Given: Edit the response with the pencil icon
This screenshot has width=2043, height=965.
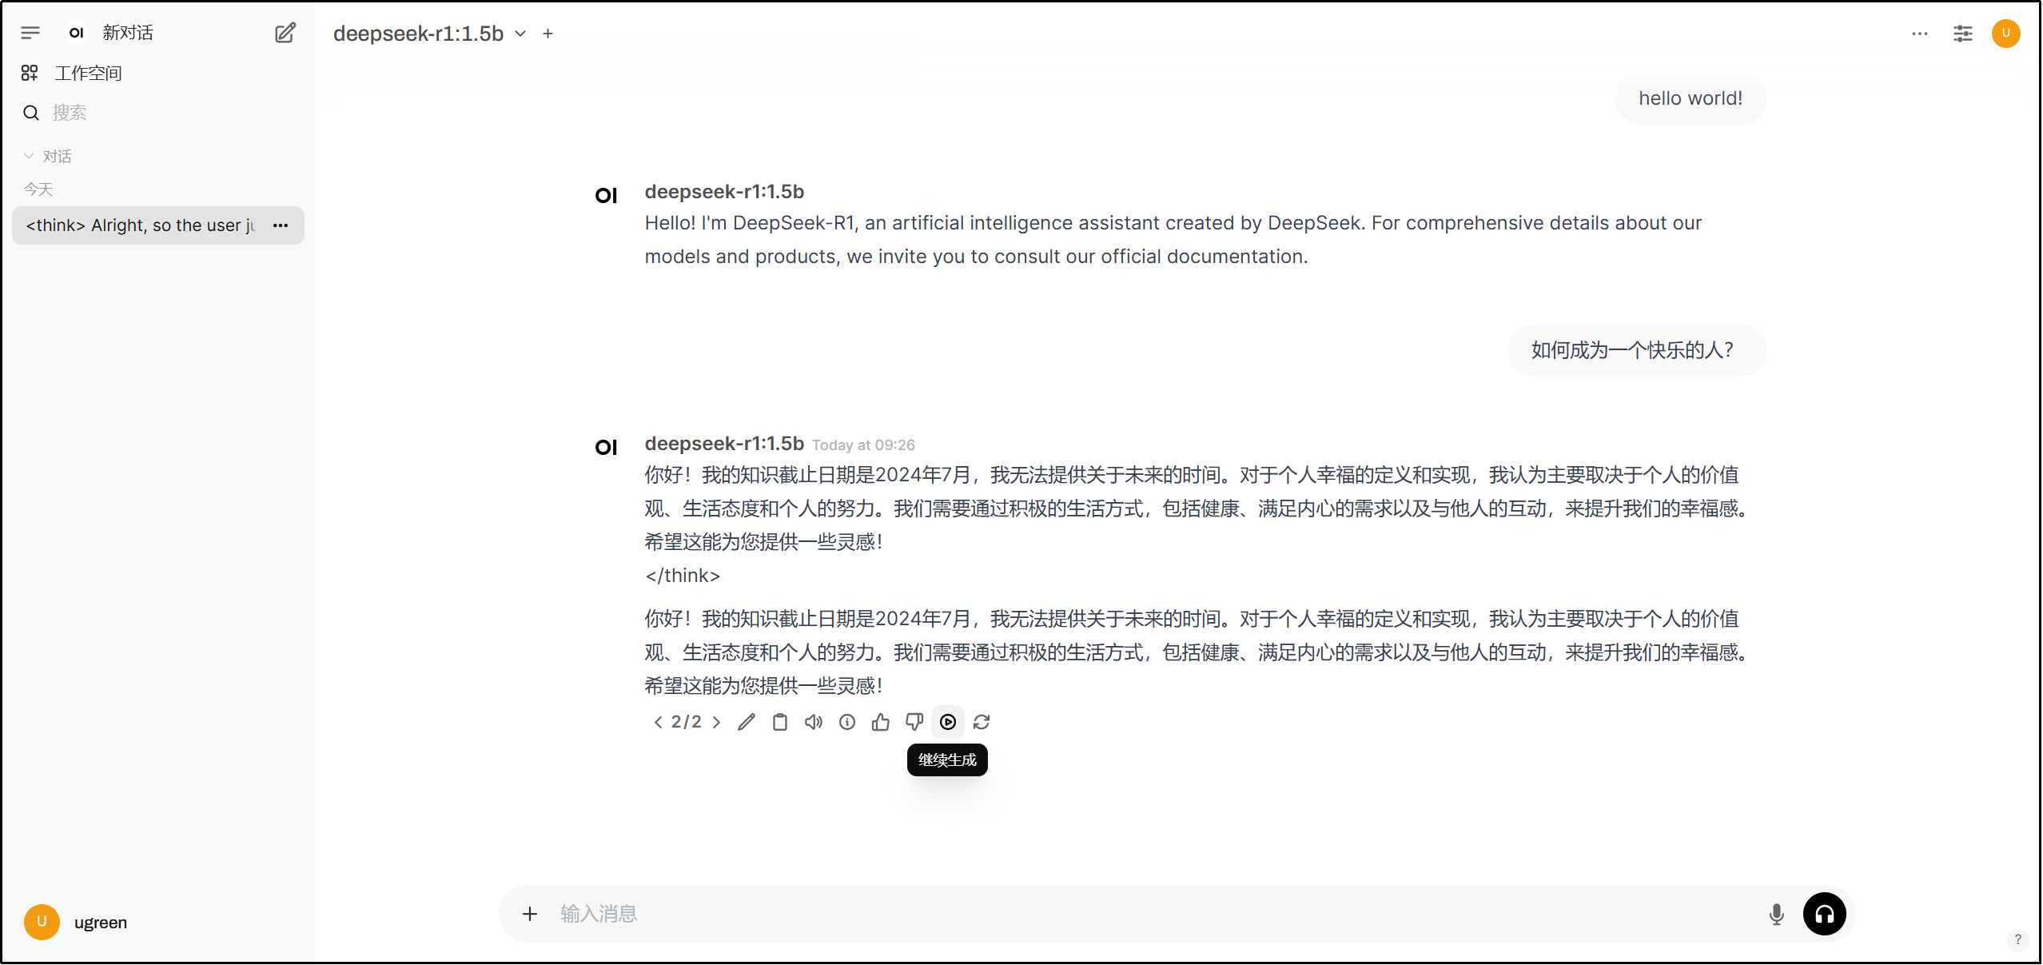Looking at the screenshot, I should click(747, 722).
